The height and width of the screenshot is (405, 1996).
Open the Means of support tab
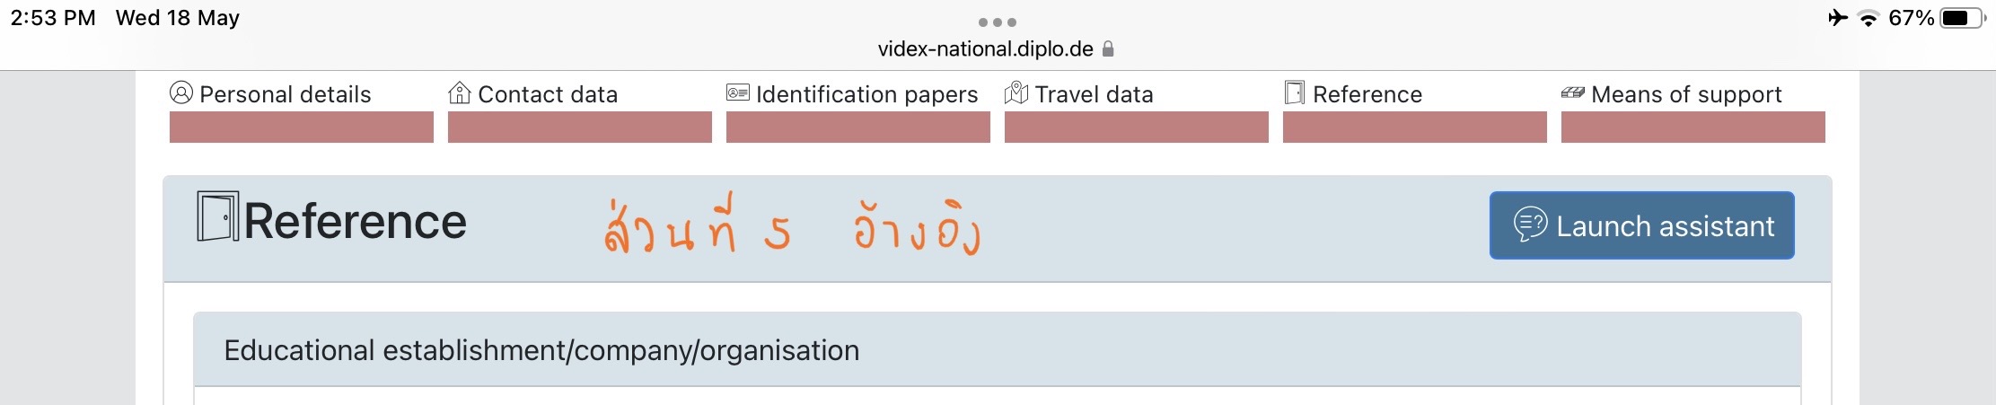tap(1686, 94)
